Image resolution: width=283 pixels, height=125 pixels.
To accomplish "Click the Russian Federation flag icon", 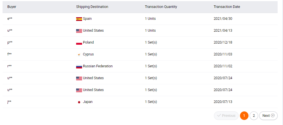I will pyautogui.click(x=79, y=66).
